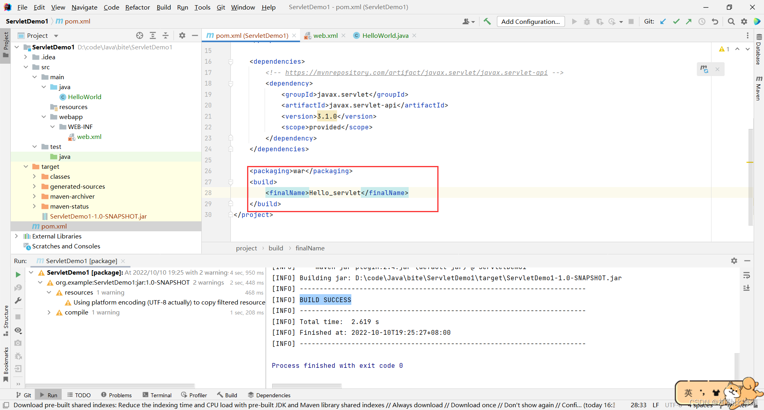Collapse all nodes in the Project tree
The height and width of the screenshot is (410, 764).
(166, 35)
